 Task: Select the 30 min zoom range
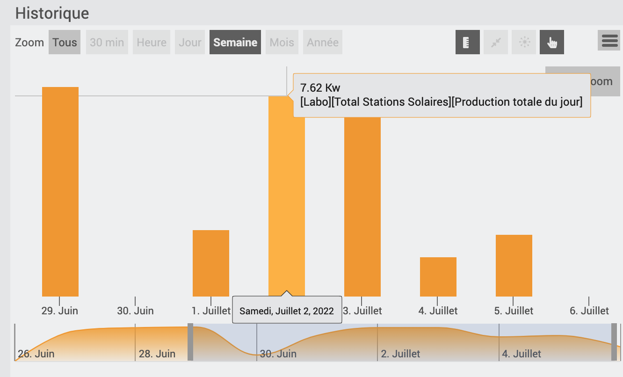[107, 42]
